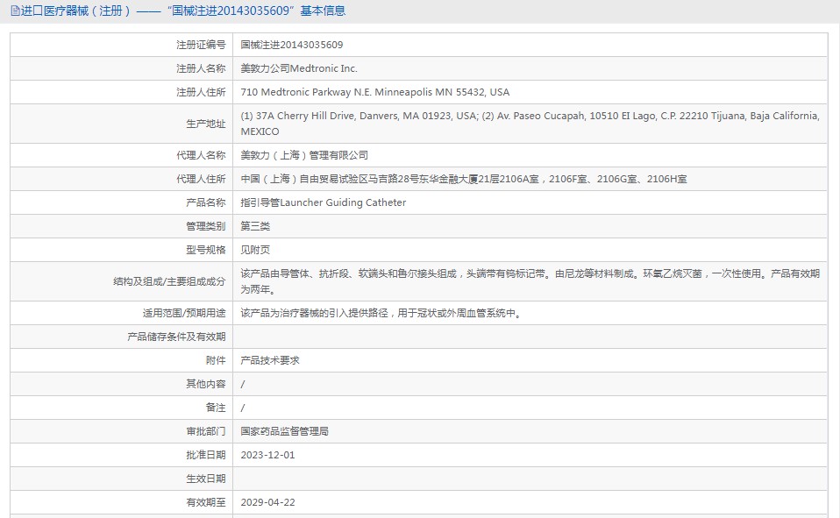Click the 代理人住所 label
The width and height of the screenshot is (840, 518).
[201, 179]
